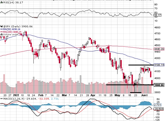Click the MACD signal value -32.335

[x=43, y=99]
